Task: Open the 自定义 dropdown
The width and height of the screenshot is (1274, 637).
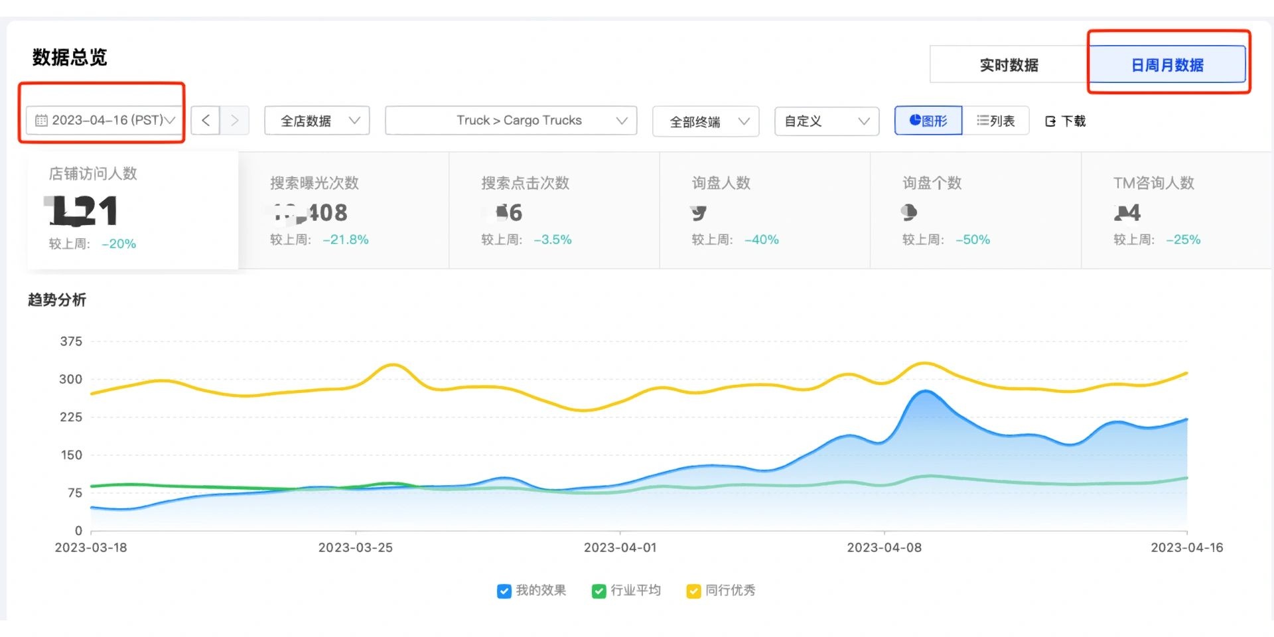Action: pos(827,121)
